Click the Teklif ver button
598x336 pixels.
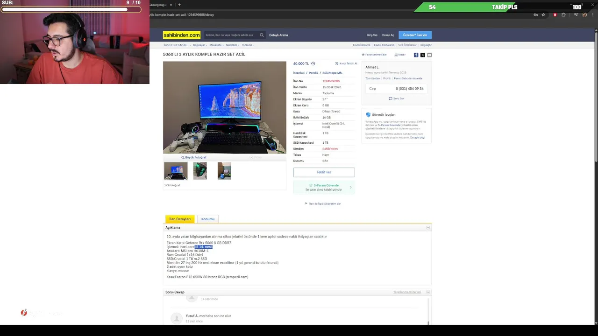(x=324, y=172)
